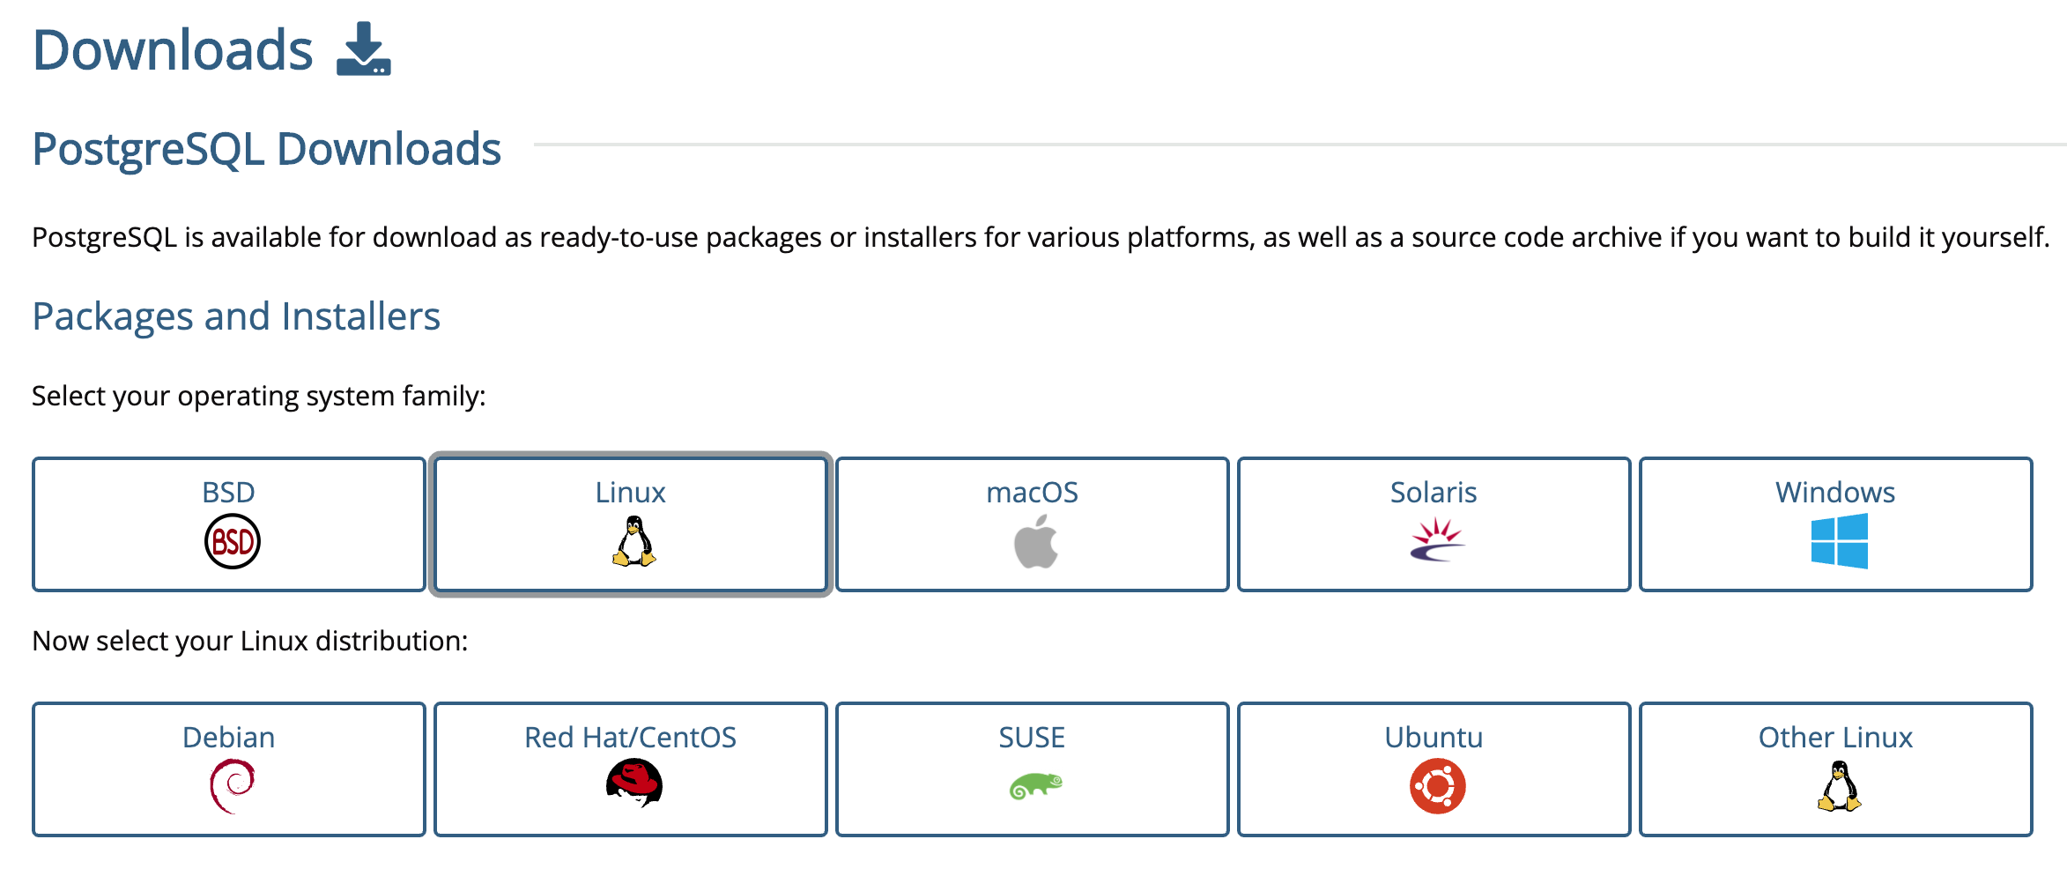Click the download icon beside Downloads heading
Screen dimensions: 2067x869
(x=364, y=49)
